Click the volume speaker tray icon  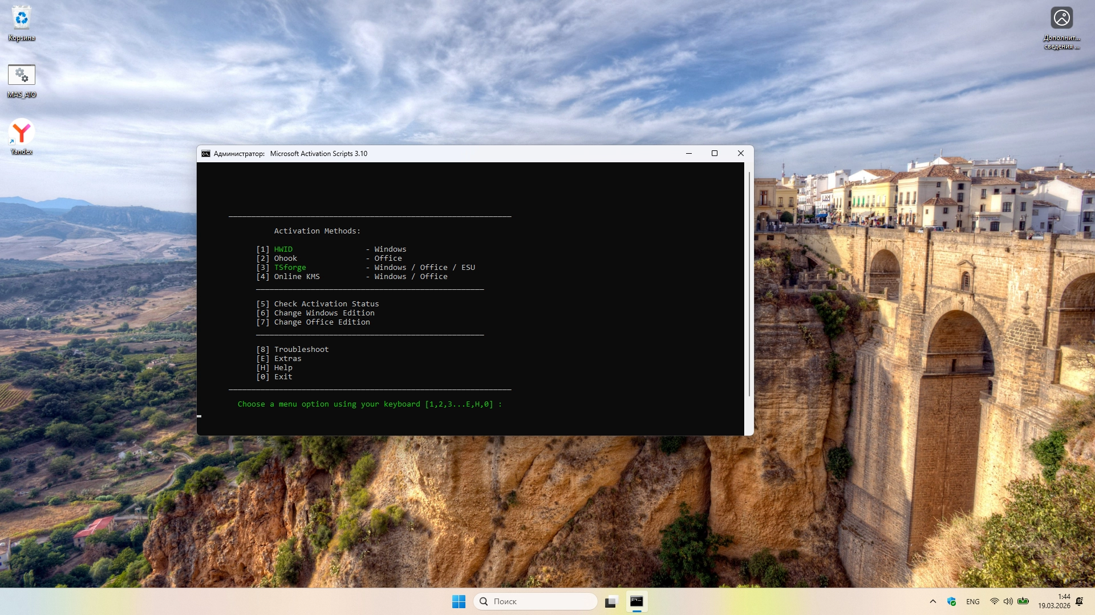pos(1008,601)
